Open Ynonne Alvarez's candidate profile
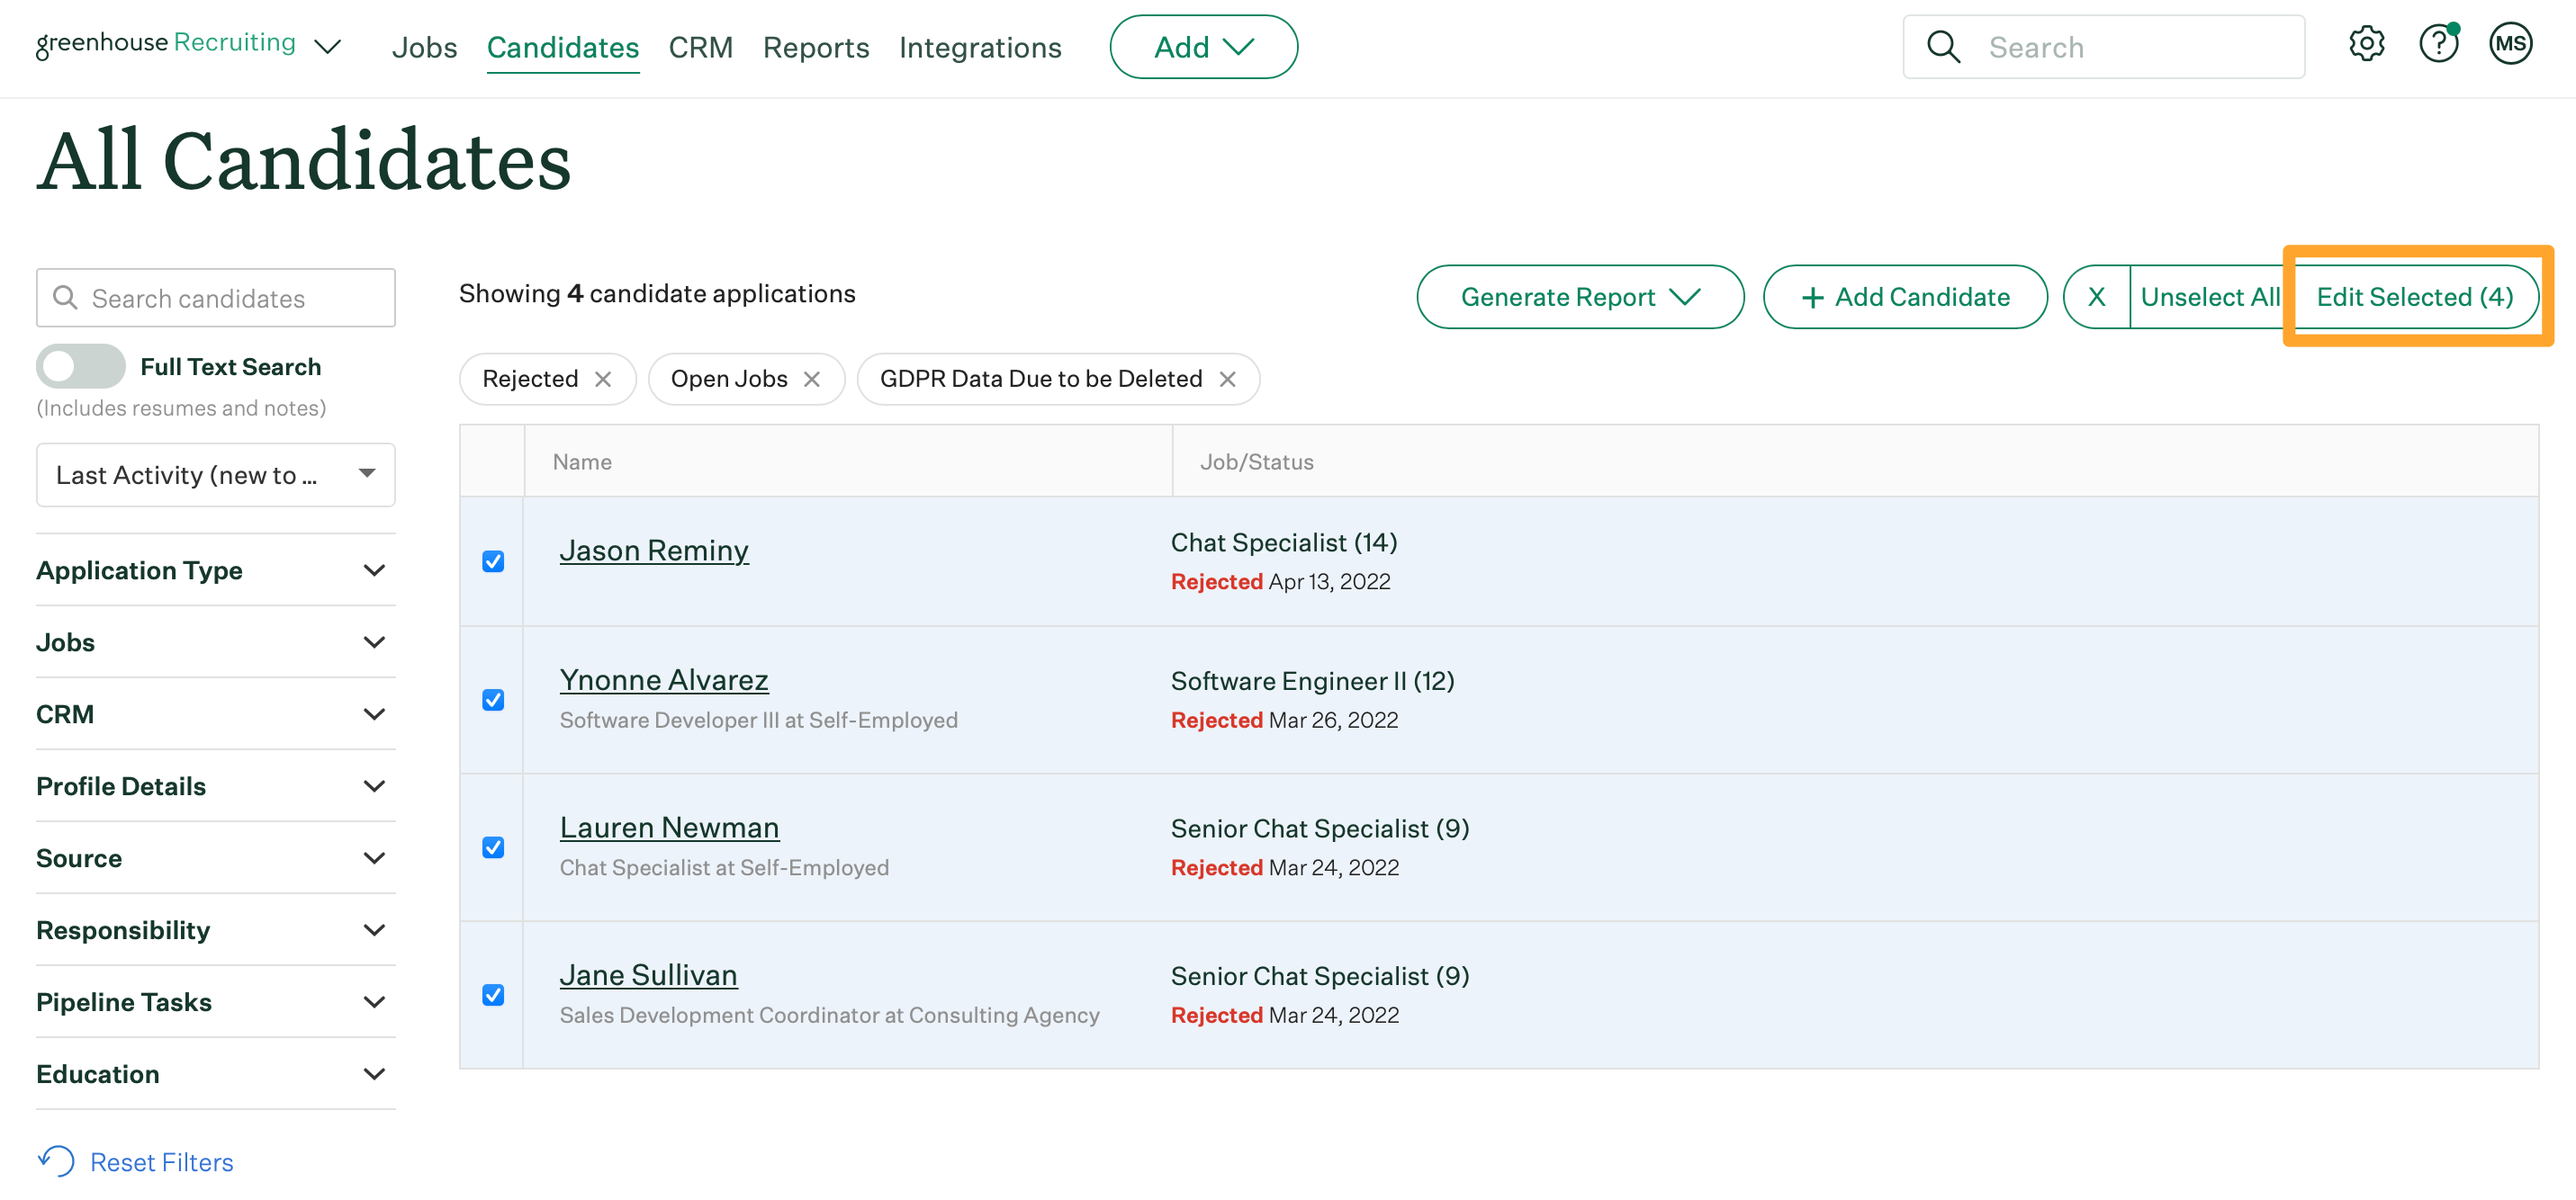The height and width of the screenshot is (1200, 2576). (663, 679)
